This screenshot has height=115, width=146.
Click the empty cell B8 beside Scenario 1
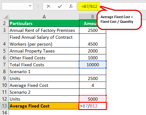92,72
